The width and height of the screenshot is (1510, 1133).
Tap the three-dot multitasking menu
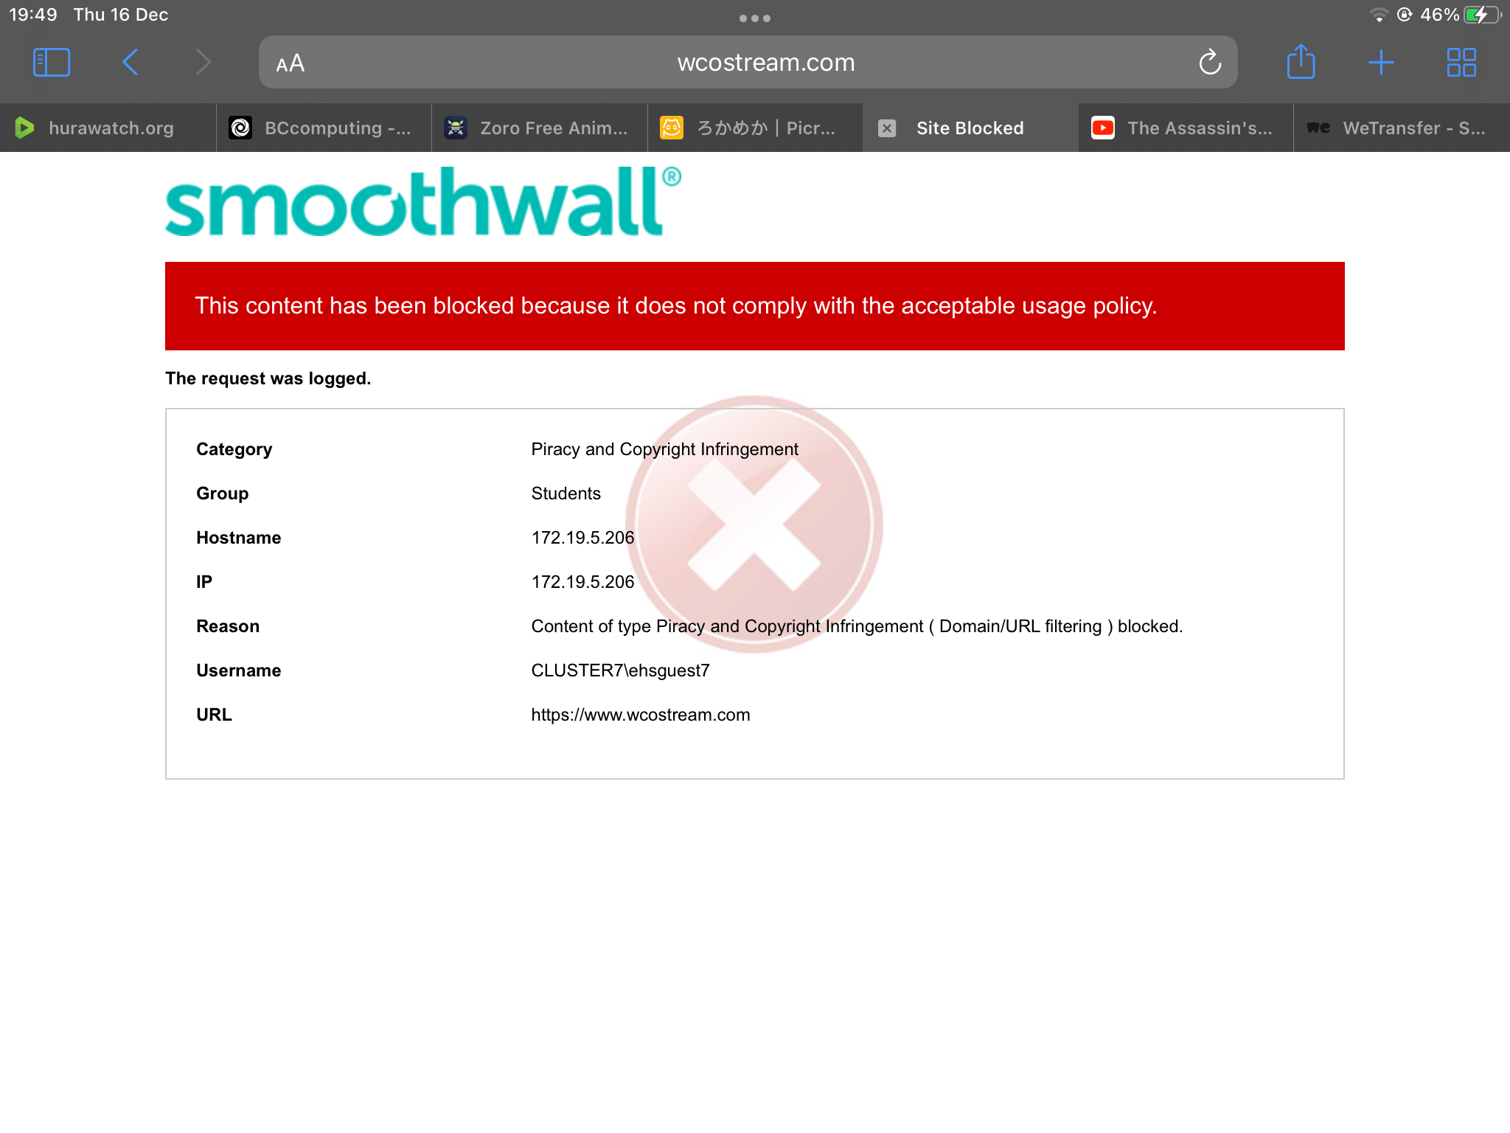click(x=754, y=18)
